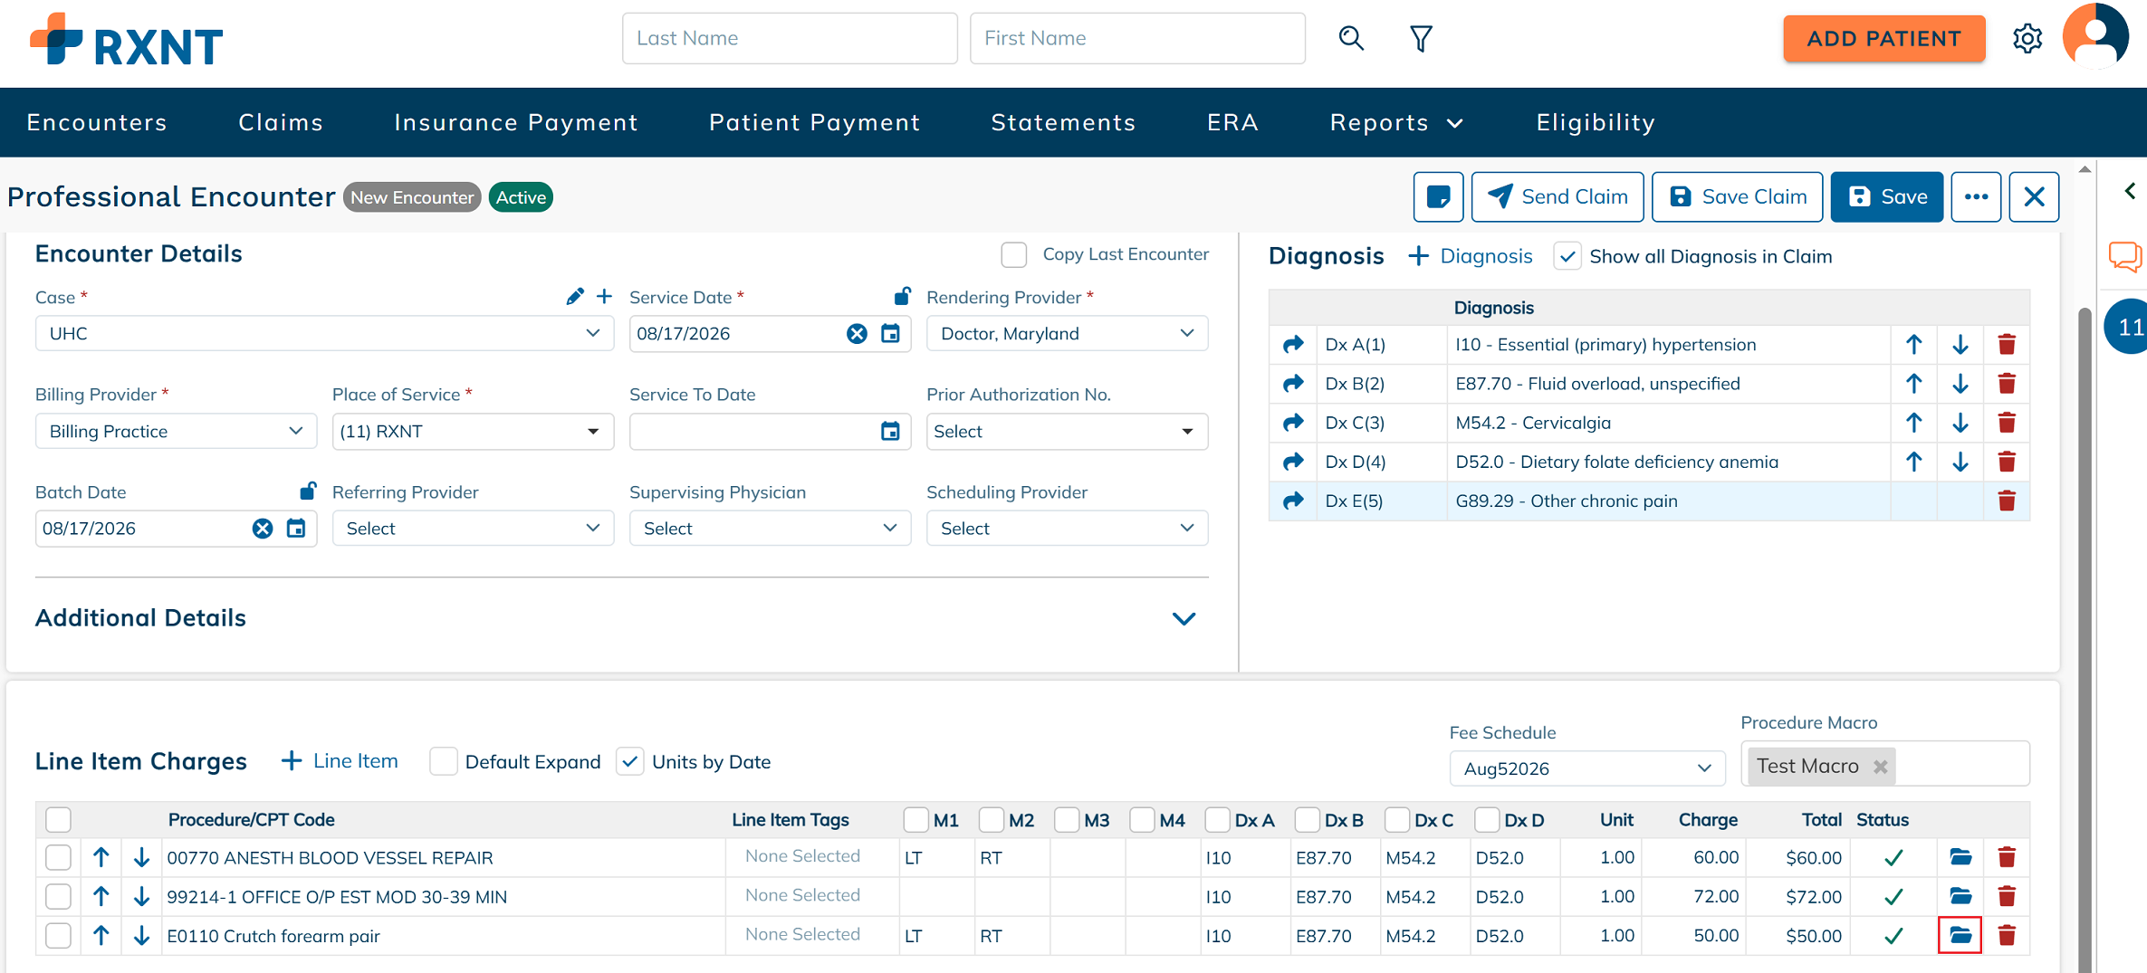Check the Default Expand option
2147x973 pixels.
444,761
